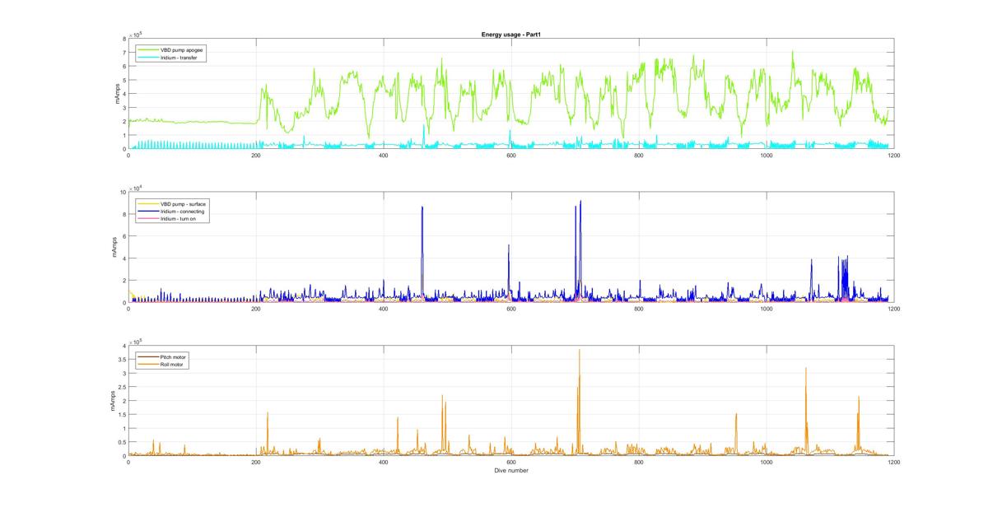Click the cyan line sample for Iridium - transfer
The height and width of the screenshot is (512, 988).
[147, 57]
